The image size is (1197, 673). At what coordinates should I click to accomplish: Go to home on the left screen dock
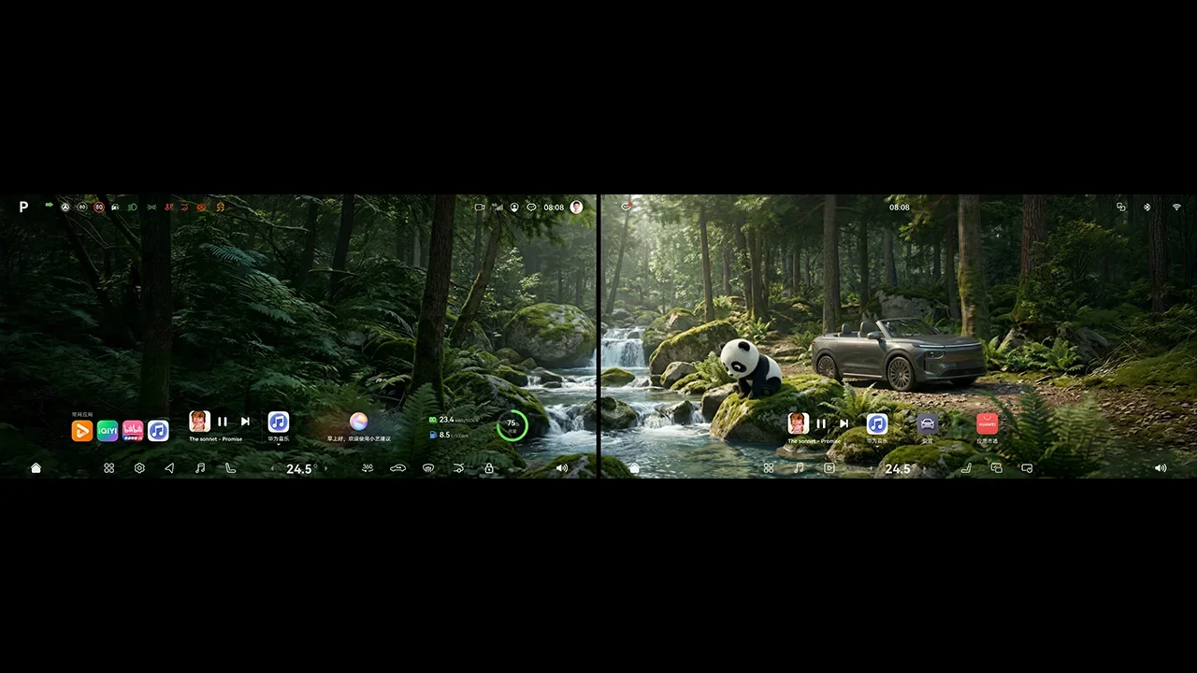click(x=36, y=468)
